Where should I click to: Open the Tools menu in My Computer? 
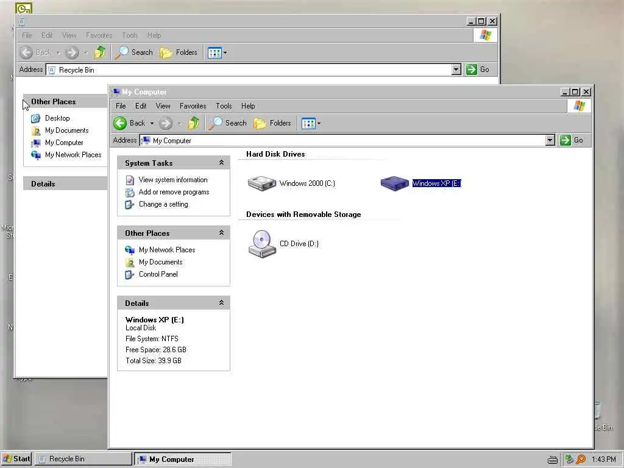[x=224, y=106]
